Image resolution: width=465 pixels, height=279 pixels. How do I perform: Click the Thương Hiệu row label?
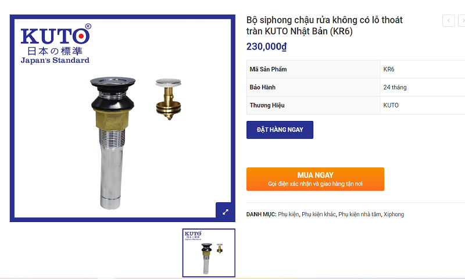coord(267,105)
